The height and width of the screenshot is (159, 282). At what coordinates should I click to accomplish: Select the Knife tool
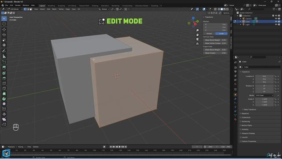pos(4,88)
